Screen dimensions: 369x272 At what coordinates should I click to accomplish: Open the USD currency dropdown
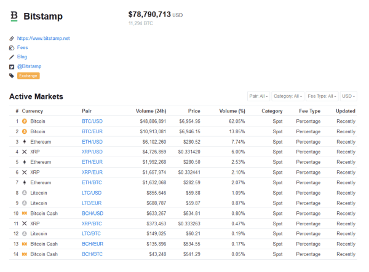(x=349, y=96)
